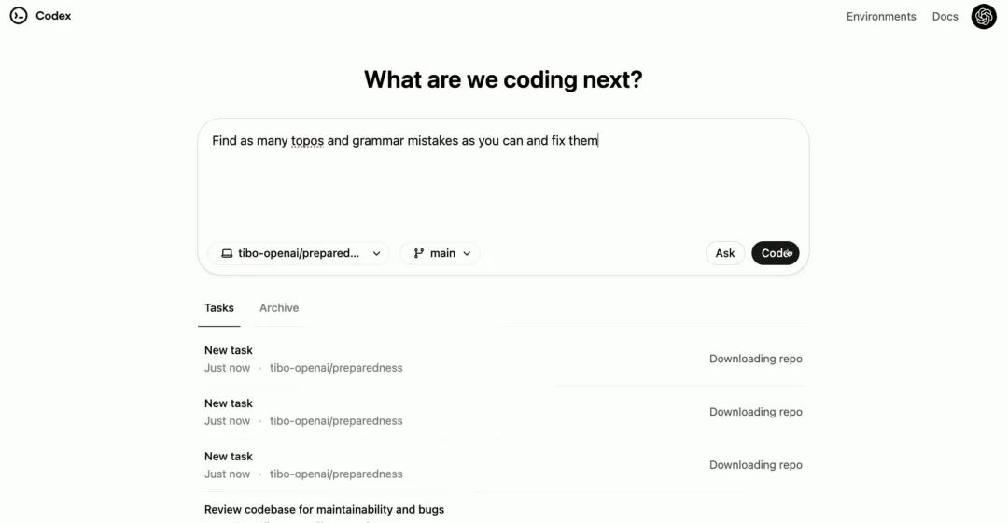This screenshot has height=523, width=1008.
Task: Select the Tasks tab
Action: coord(219,308)
